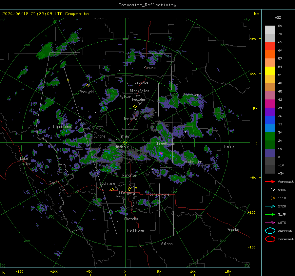Click the Innisfail label

click(x=132, y=119)
